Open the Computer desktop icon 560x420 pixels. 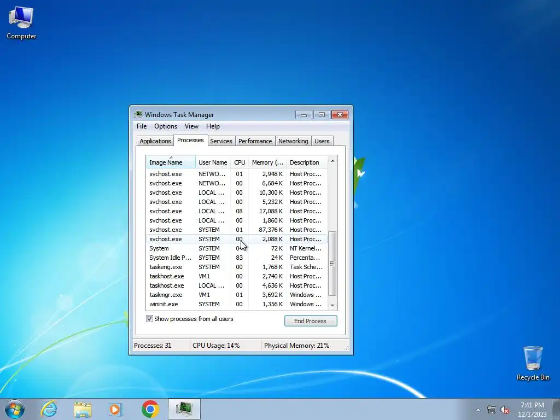[21, 23]
